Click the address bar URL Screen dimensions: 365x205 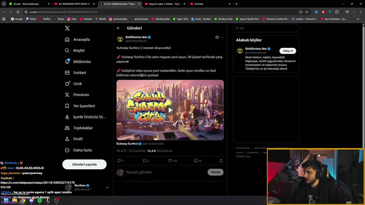(63, 12)
